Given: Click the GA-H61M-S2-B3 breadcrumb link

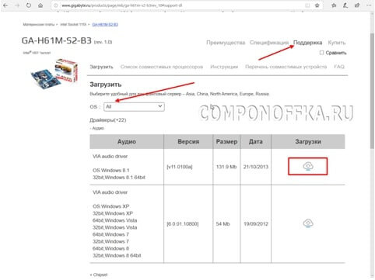Looking at the screenshot, I should 105,25.
